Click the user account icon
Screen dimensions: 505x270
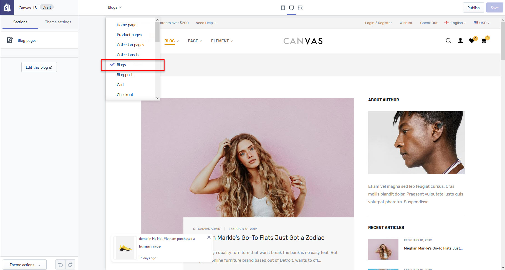tap(460, 41)
